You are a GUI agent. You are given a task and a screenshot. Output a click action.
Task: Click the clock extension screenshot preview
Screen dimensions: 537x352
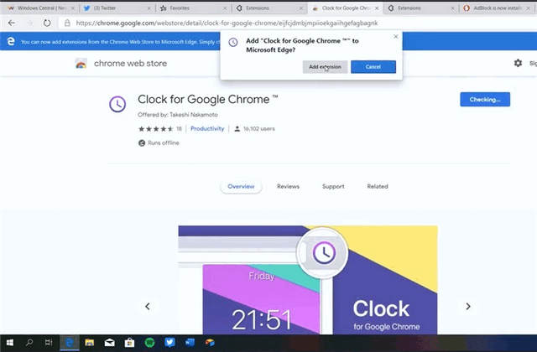tap(307, 281)
